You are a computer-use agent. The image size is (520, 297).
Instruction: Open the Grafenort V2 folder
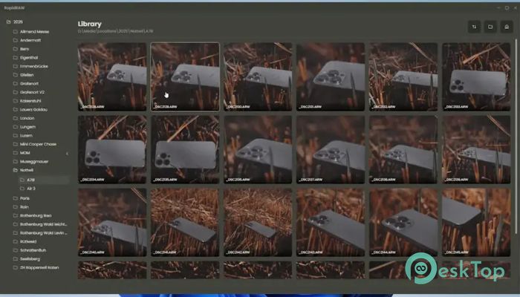click(x=32, y=92)
